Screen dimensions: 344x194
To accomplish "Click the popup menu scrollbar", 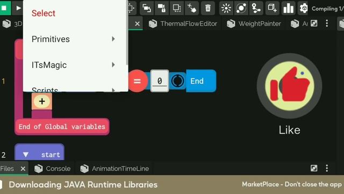I will click(x=127, y=33).
